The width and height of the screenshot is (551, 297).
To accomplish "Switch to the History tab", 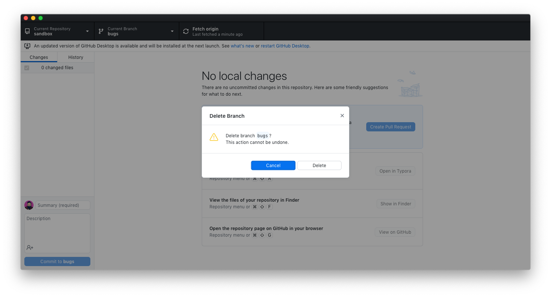I will tap(75, 57).
